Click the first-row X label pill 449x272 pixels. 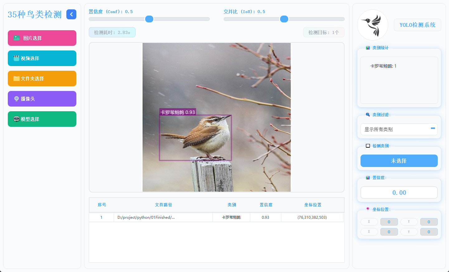[x=369, y=222]
